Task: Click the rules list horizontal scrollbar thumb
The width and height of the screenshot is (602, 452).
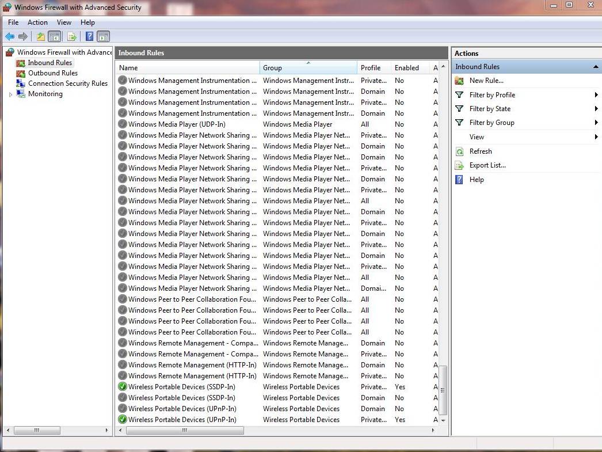Action: (185, 430)
